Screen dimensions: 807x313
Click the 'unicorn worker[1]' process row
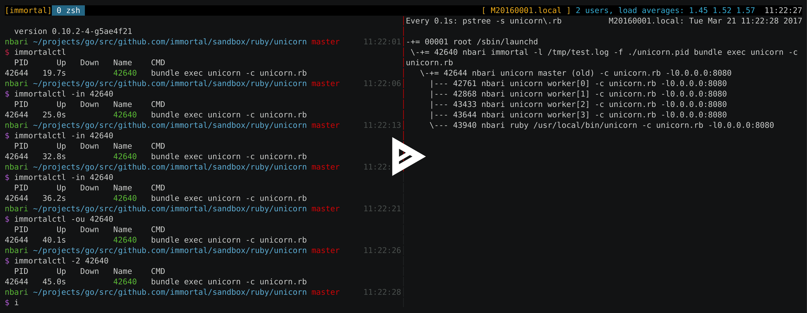[x=578, y=94]
